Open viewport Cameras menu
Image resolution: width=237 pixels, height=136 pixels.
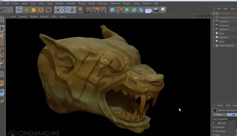[x=23, y=16]
